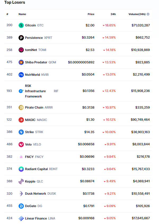Viewport: 159px width, 224px height.
Task: Click the Velo coin logo icon
Action: 21,144
